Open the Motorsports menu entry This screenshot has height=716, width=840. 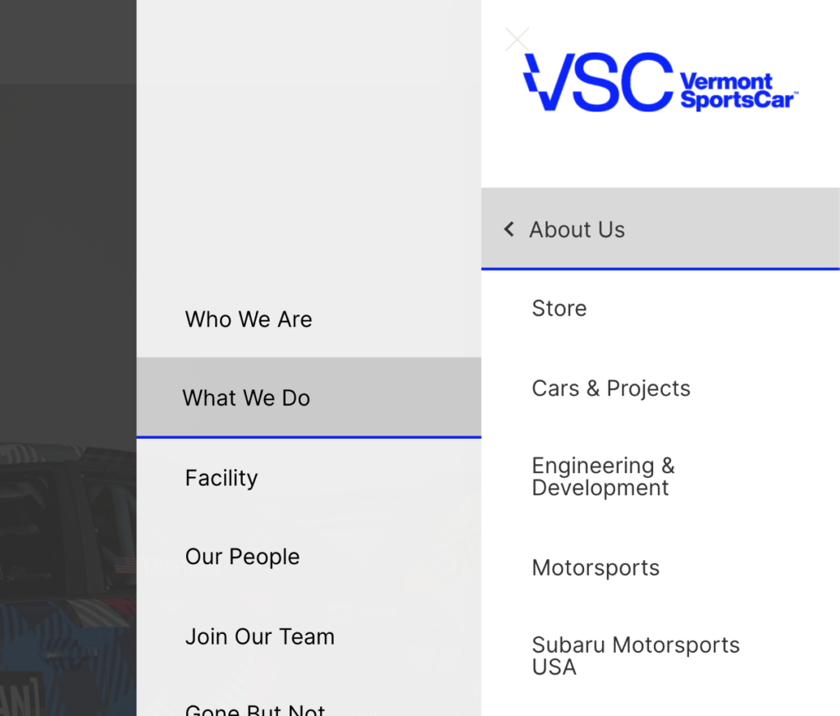click(596, 568)
